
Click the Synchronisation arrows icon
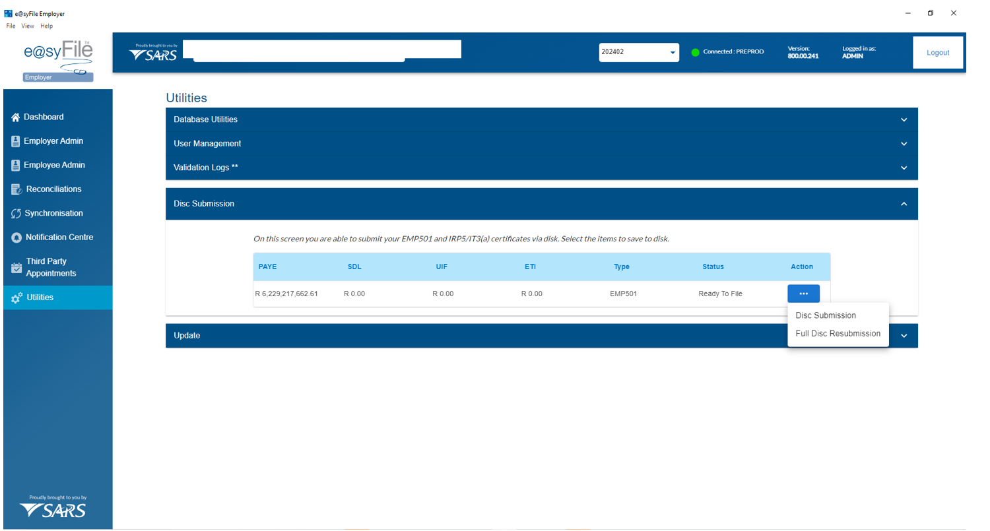[16, 214]
